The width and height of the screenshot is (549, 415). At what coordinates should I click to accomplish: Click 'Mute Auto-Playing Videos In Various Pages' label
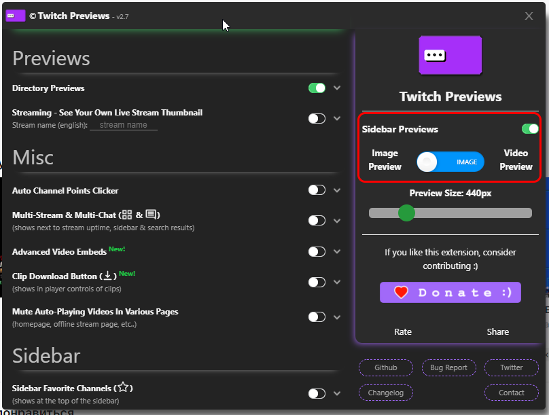point(95,312)
